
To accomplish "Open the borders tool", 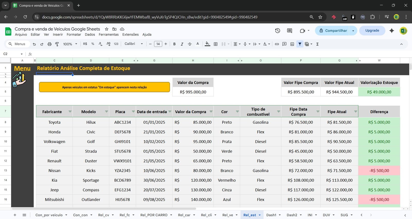I will (x=216, y=44).
